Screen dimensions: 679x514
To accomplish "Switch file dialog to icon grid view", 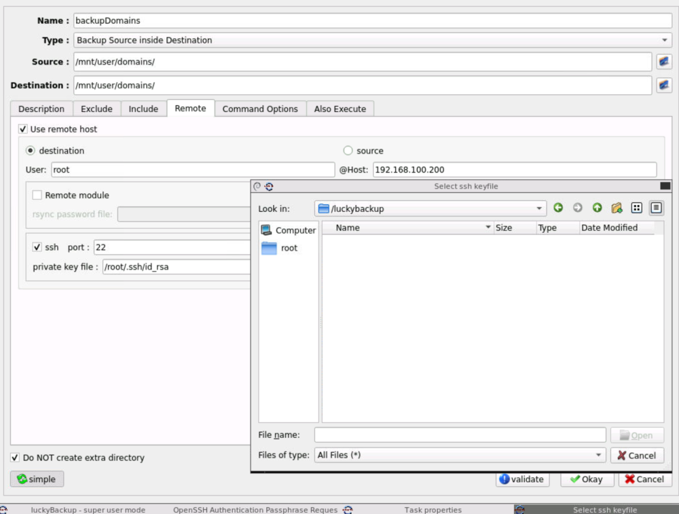I will [x=636, y=208].
